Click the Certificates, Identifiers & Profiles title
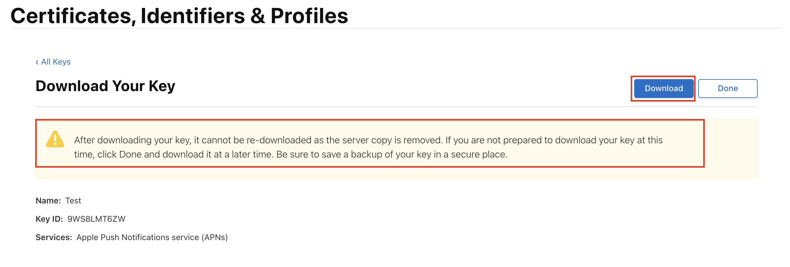Screen dimensions: 790x267 tap(179, 16)
